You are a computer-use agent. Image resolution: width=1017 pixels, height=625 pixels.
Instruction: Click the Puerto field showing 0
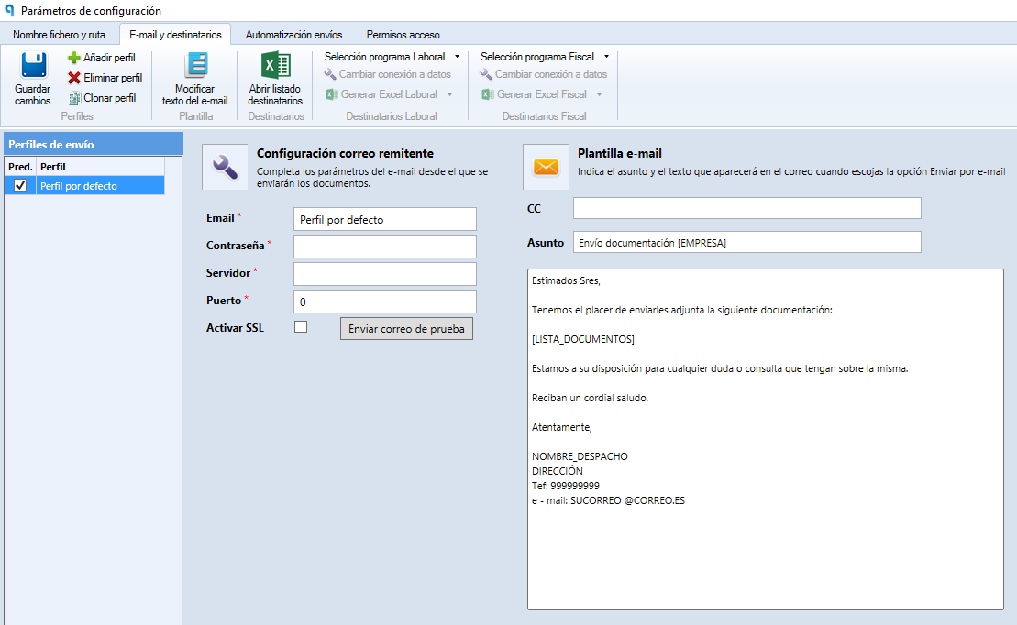pos(385,302)
